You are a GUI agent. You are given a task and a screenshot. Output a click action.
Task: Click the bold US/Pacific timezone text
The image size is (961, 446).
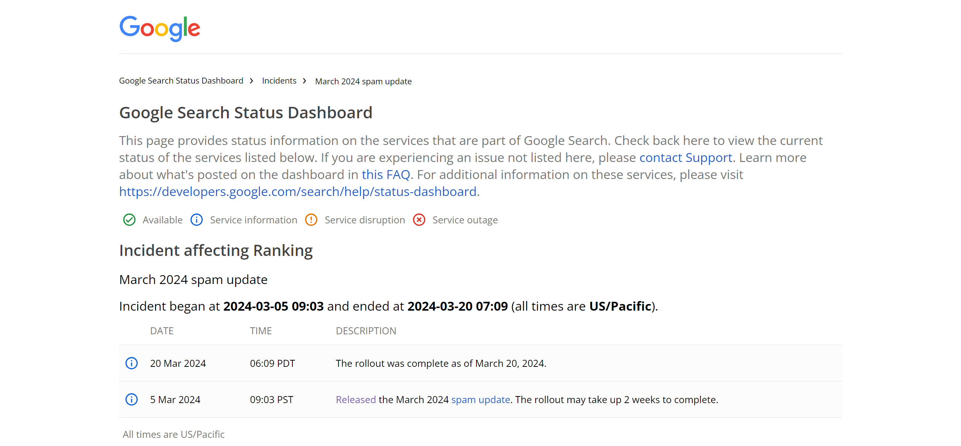click(620, 306)
